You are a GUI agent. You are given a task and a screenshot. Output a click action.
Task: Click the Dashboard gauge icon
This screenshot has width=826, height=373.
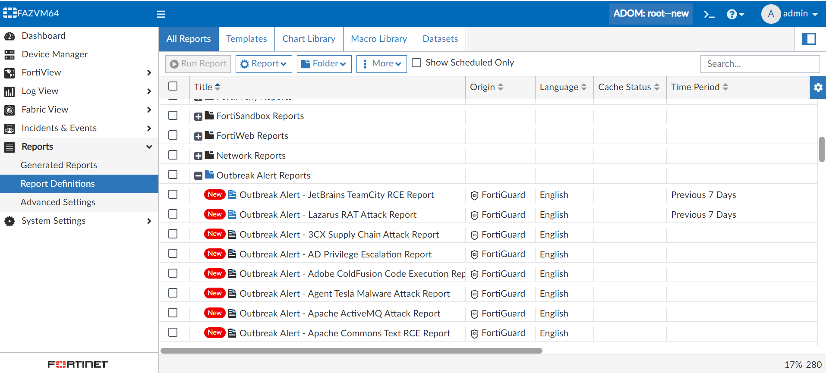click(9, 36)
